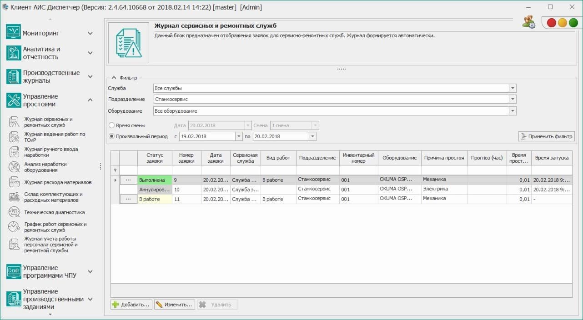This screenshot has height=320, width=583.
Task: Expand Управление производственными заданиями chevron
Action: click(90, 299)
